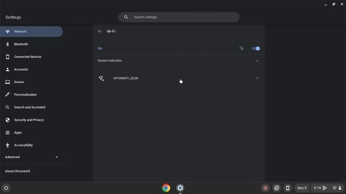This screenshot has width=346, height=194.
Task: Launch Google Chrome from the shelf
Action: pyautogui.click(x=166, y=188)
